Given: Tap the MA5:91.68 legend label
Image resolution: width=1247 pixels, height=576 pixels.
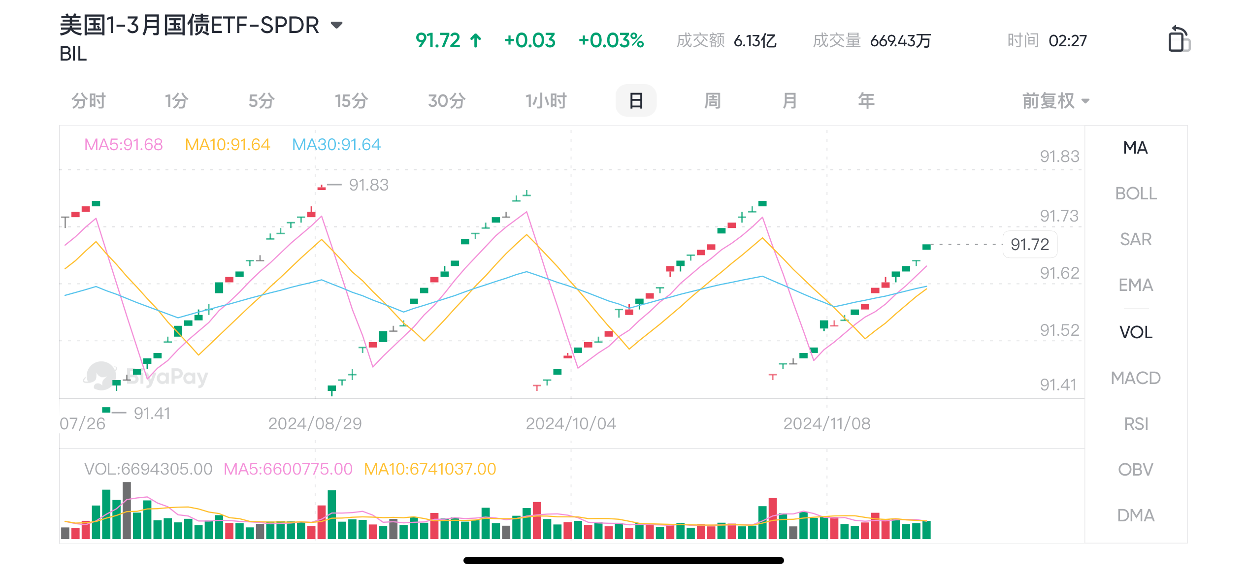Looking at the screenshot, I should coord(123,145).
